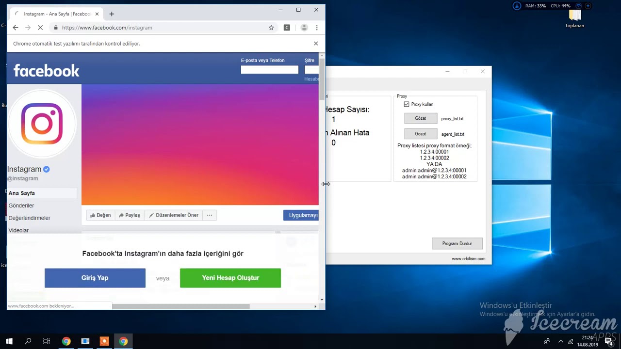Open the Chrome extension icon next to the star
621x349 pixels.
287,28
